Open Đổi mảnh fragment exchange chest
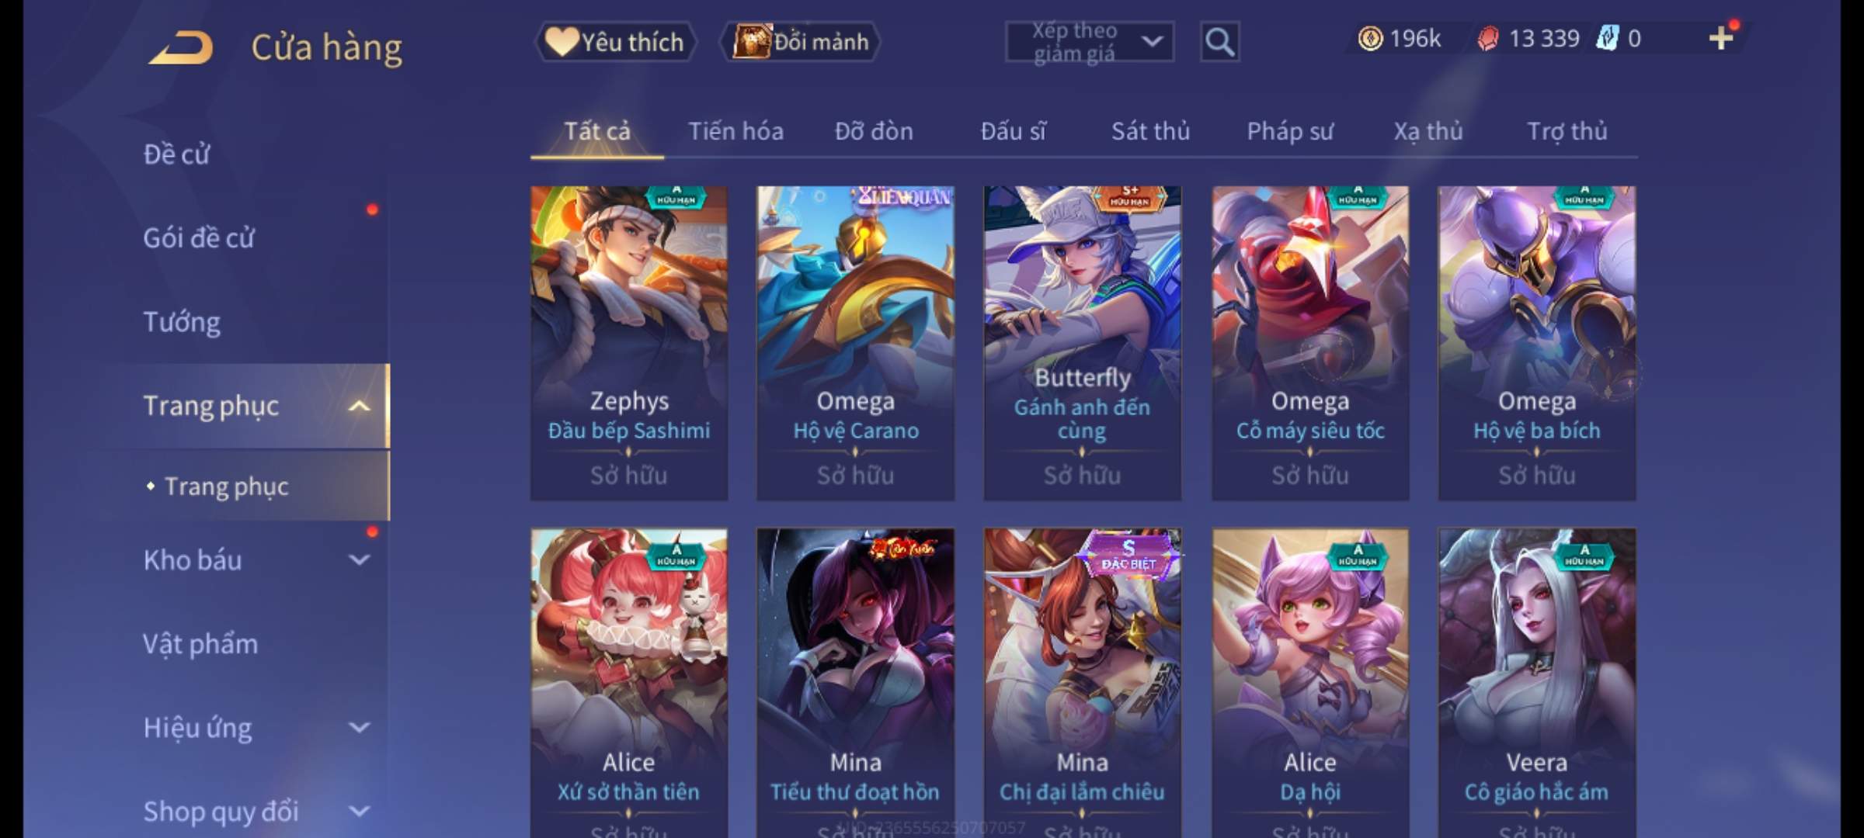This screenshot has width=1864, height=838. point(801,42)
